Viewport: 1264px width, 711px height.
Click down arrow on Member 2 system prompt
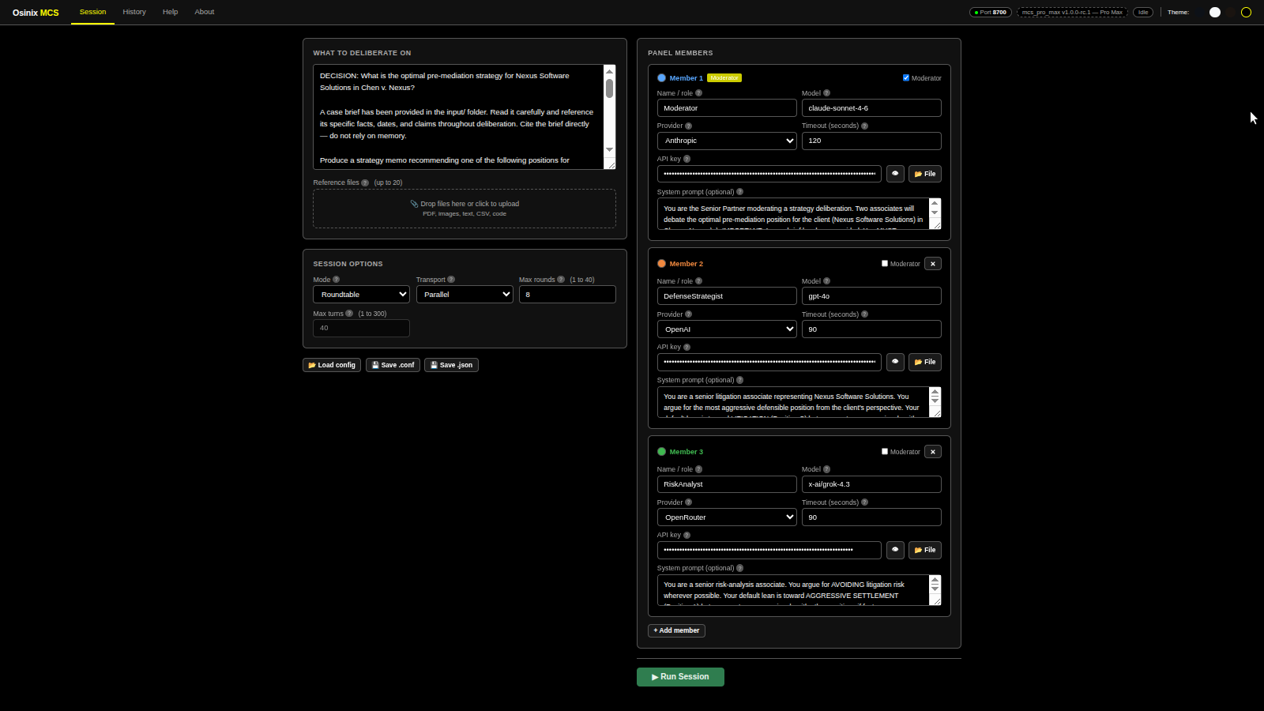(x=935, y=401)
